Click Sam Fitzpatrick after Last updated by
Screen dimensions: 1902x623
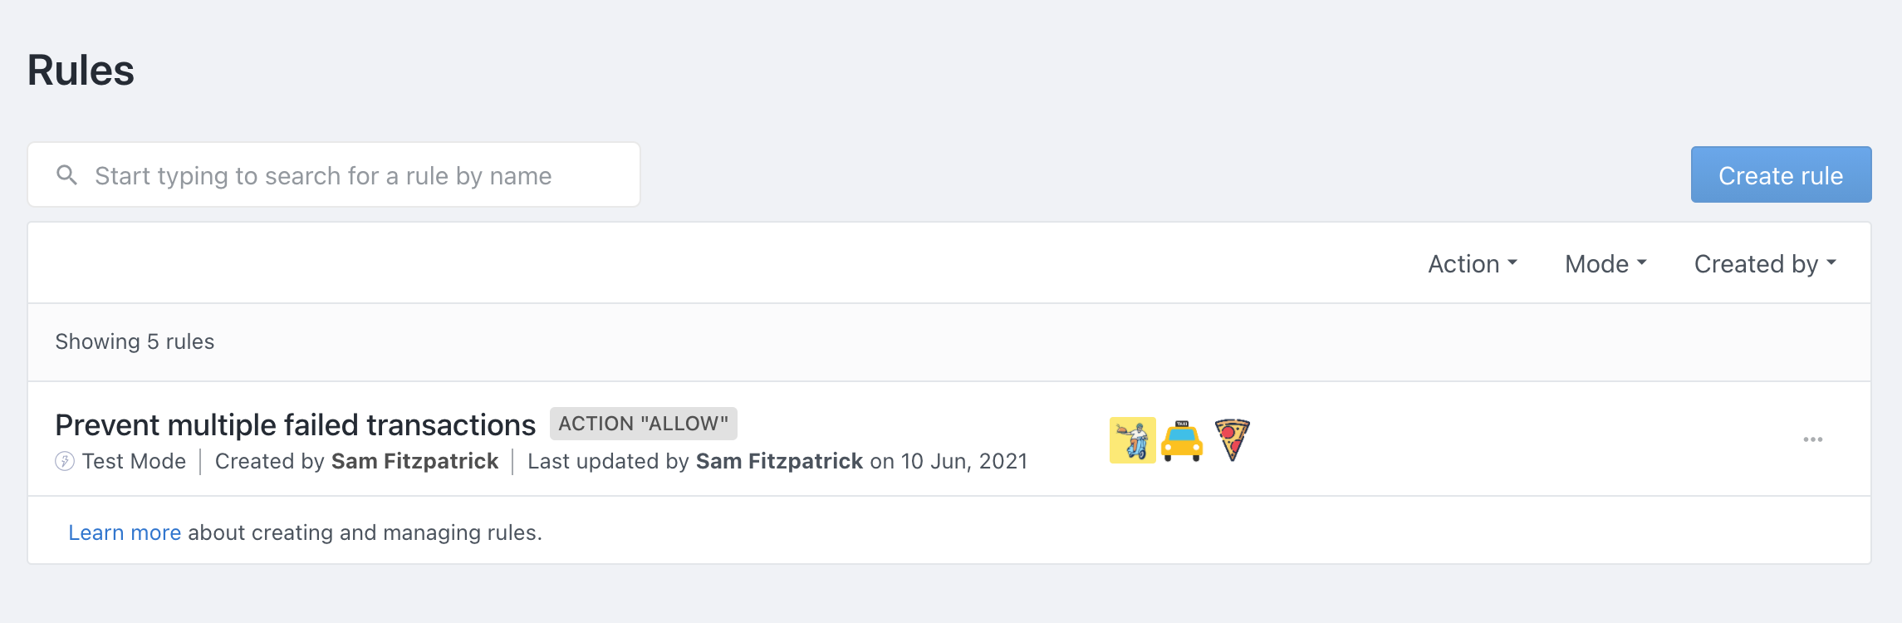(779, 461)
